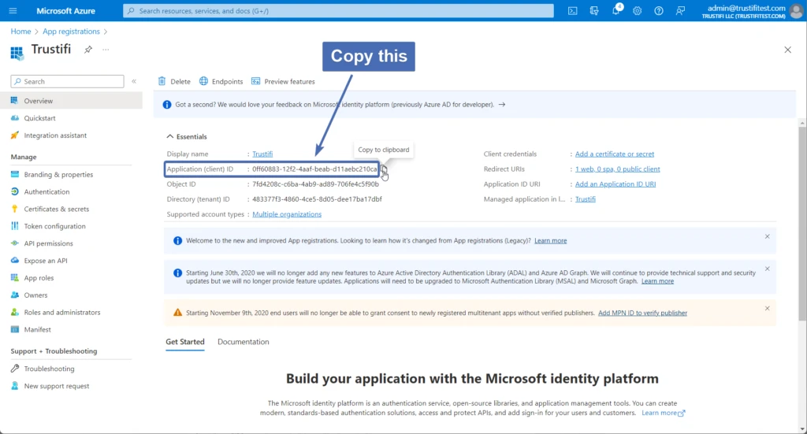Open the feedback banner arrow
The height and width of the screenshot is (434, 807).
pyautogui.click(x=502, y=105)
